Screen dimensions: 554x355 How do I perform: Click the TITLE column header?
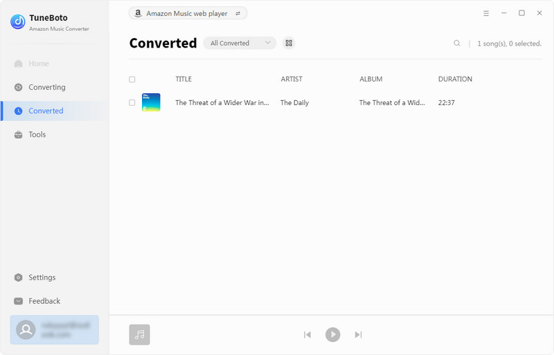coord(184,79)
